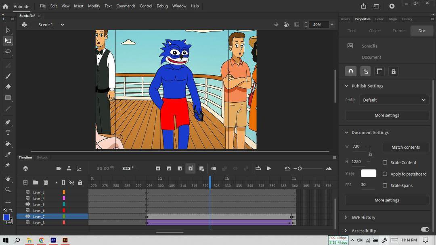Open the Profile Default dropdown
The width and height of the screenshot is (436, 245).
tap(394, 100)
